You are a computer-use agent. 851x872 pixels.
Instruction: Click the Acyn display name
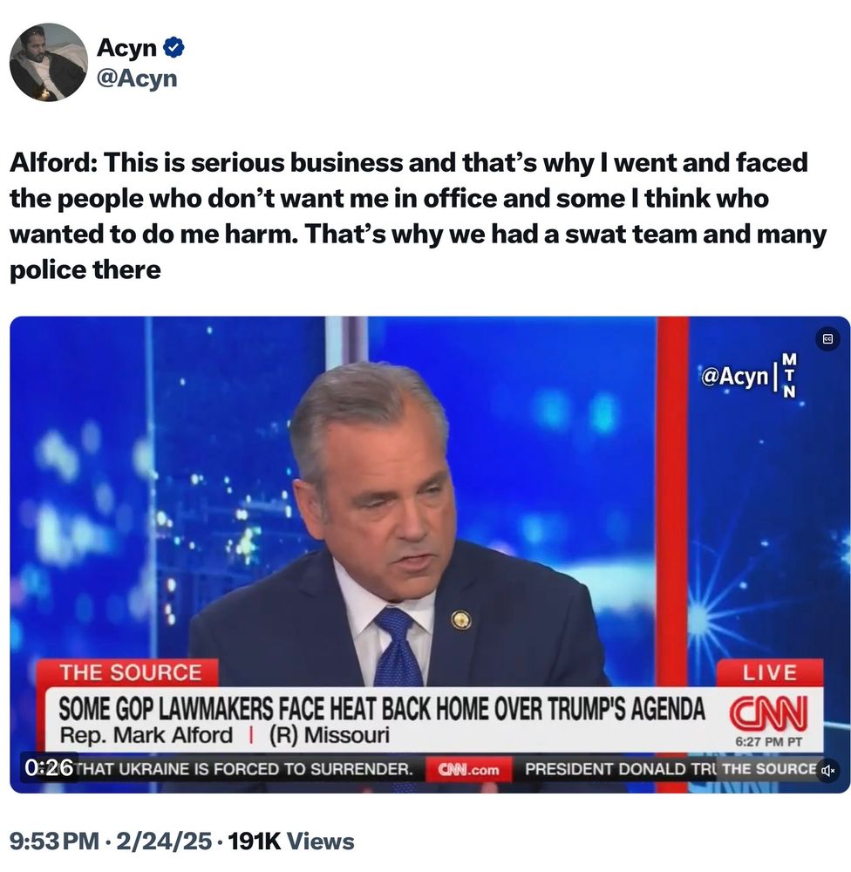(126, 47)
